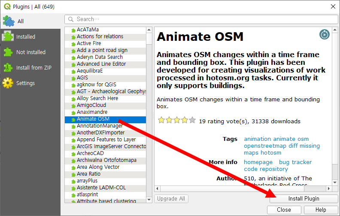
Task: Select the ArcheoCAD plugin
Action: click(x=105, y=154)
